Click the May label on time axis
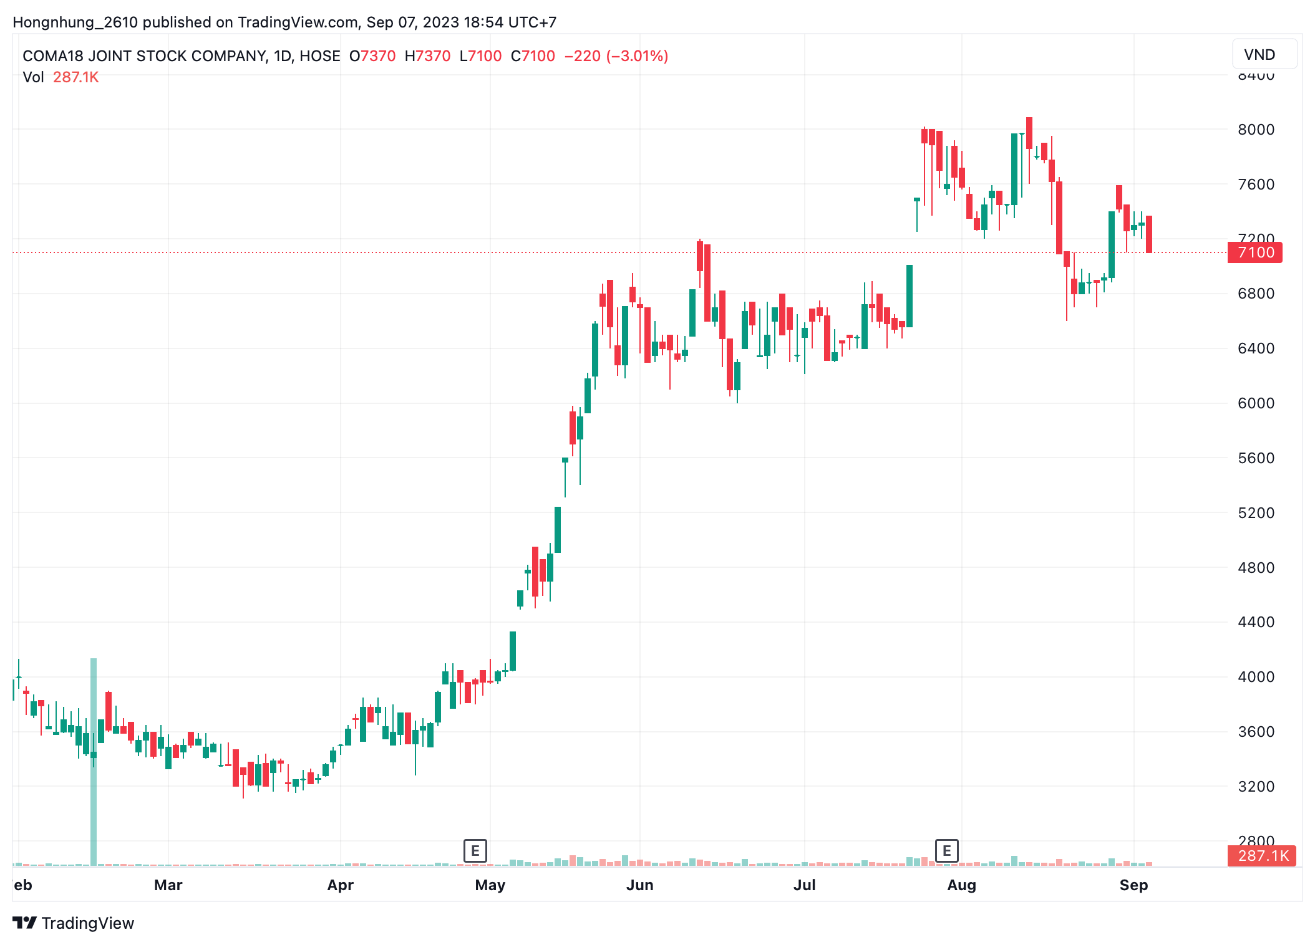1315x945 pixels. [490, 885]
